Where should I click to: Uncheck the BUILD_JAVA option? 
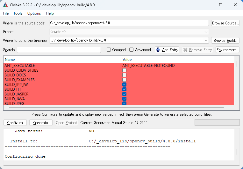(124, 99)
